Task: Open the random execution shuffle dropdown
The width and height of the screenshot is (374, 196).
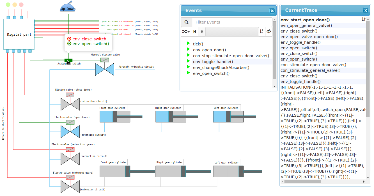Action: pos(186,32)
